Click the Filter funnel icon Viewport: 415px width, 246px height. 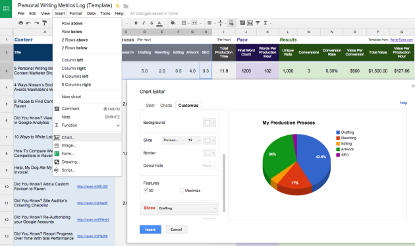pos(258,23)
